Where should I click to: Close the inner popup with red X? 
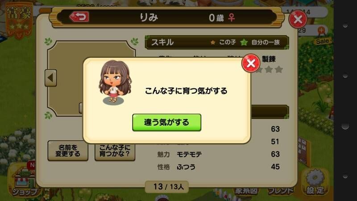coord(251,63)
